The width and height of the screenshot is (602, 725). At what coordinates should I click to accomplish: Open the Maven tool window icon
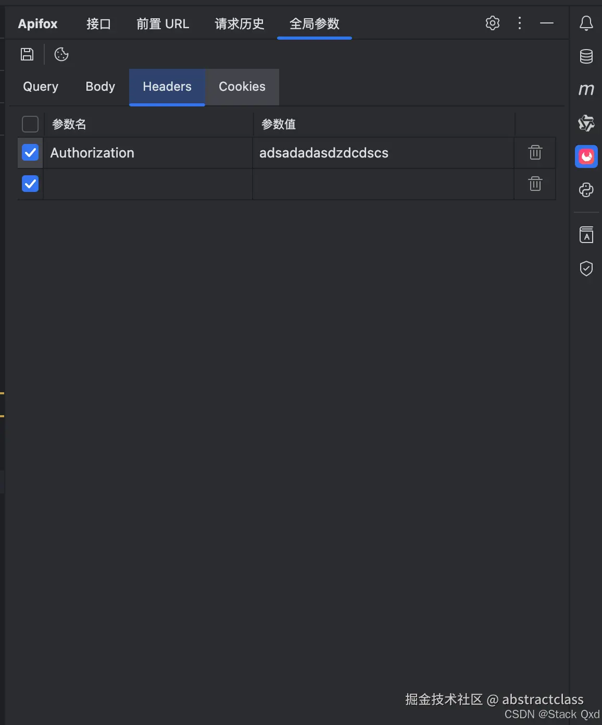point(586,90)
